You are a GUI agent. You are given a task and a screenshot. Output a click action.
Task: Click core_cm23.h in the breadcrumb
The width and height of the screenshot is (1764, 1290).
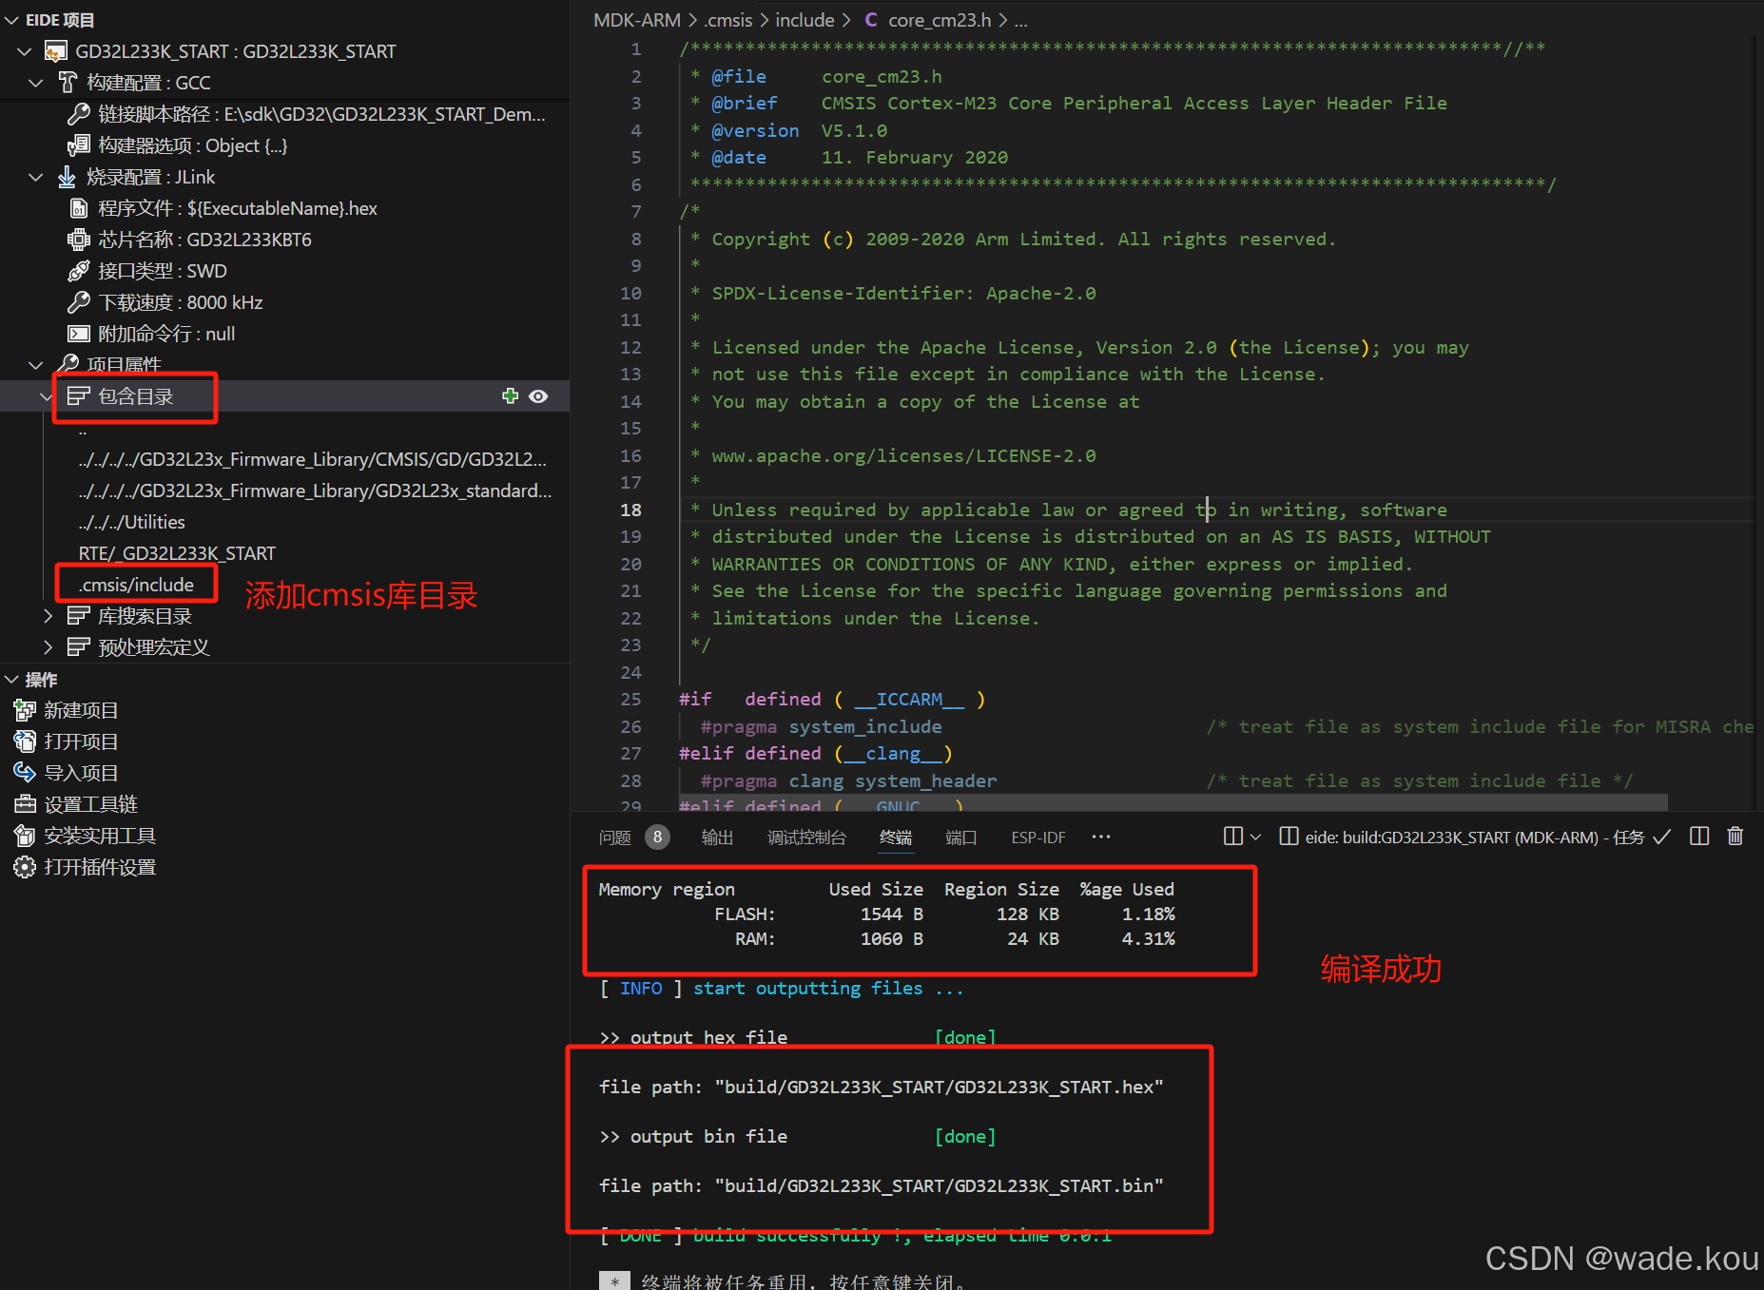coord(940,20)
